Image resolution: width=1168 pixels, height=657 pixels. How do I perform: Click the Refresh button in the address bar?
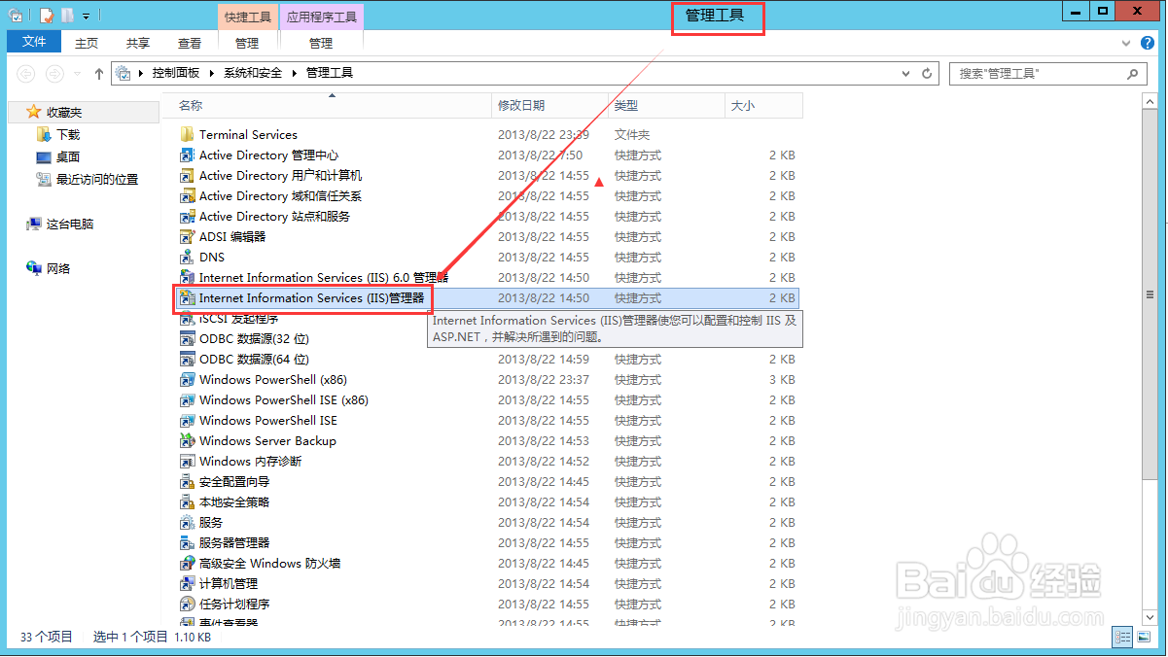(928, 73)
